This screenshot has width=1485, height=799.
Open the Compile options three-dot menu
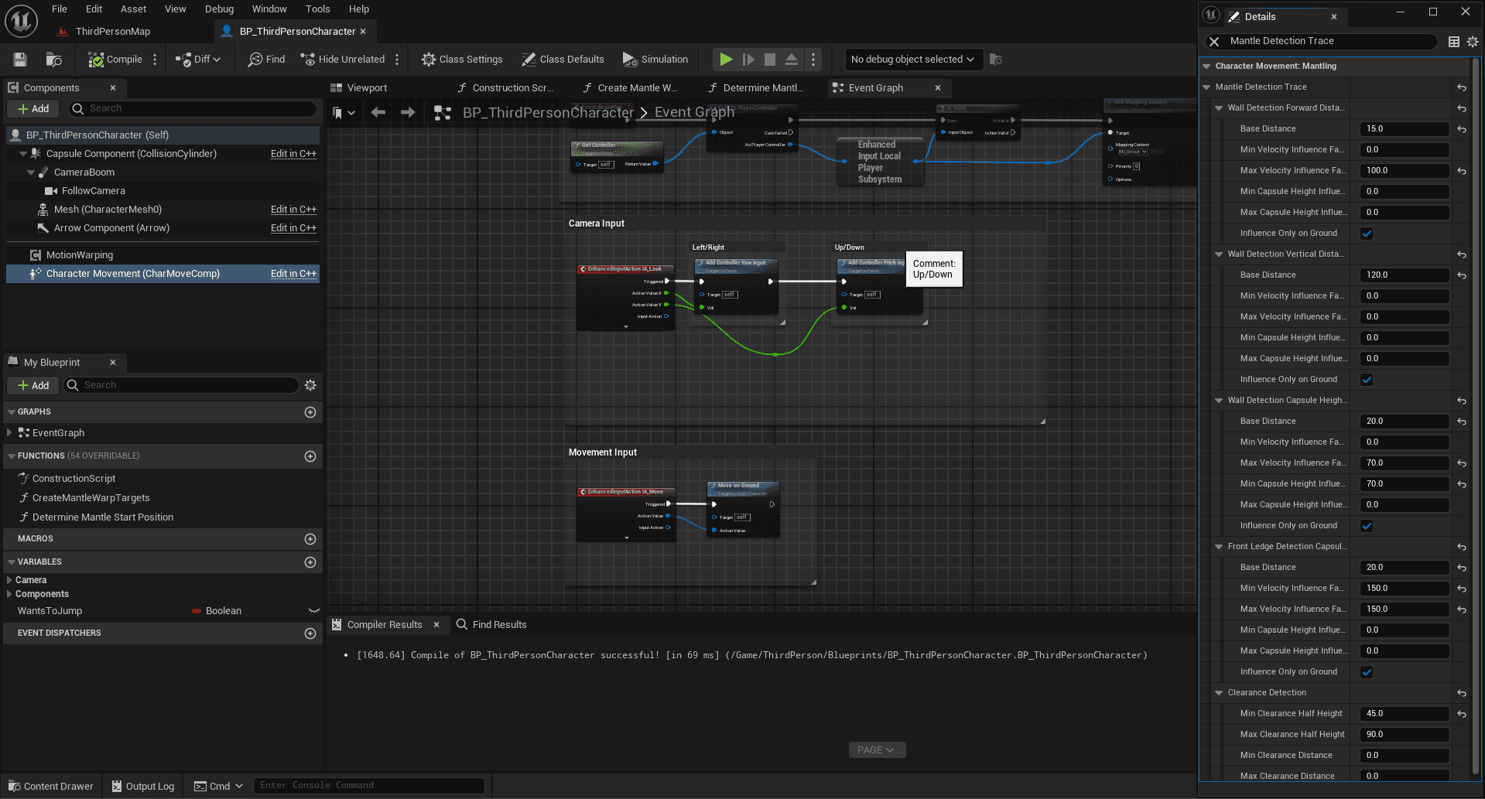[x=155, y=60]
